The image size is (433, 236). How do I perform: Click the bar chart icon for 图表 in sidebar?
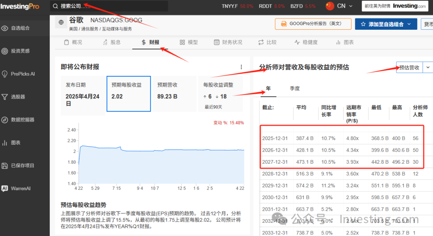pyautogui.click(x=5, y=143)
